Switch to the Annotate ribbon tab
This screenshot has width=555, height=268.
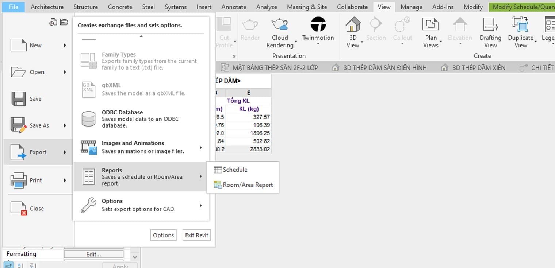tap(234, 7)
